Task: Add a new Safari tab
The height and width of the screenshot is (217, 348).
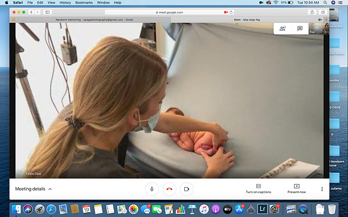Action: (x=326, y=20)
